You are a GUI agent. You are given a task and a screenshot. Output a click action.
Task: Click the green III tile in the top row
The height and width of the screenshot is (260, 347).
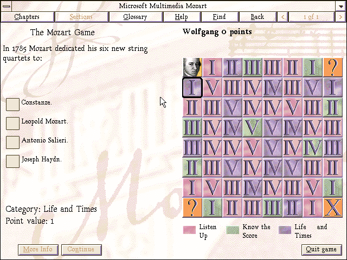[x=252, y=67]
